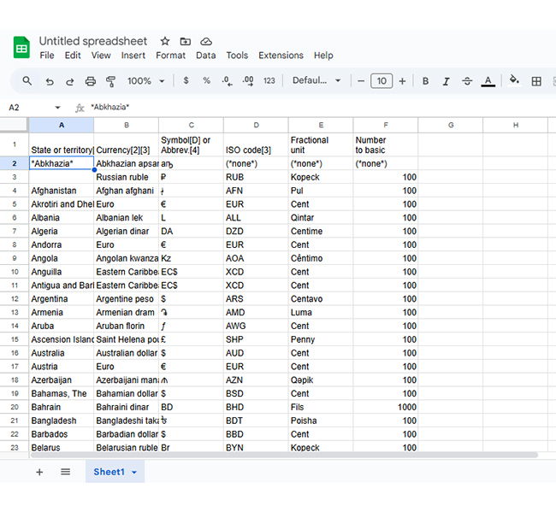Click the Undo arrow in toolbar
This screenshot has height=512, width=556.
[x=49, y=81]
